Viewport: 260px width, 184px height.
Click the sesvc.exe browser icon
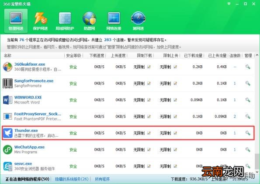[x=7, y=166]
